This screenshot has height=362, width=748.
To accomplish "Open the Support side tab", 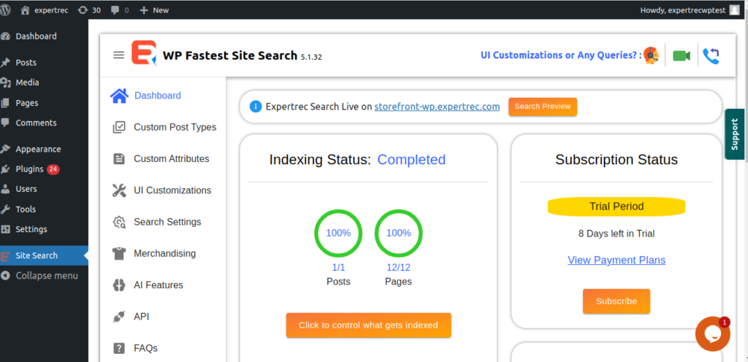I will [735, 134].
